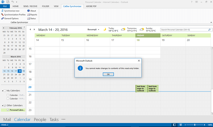
Task: Open the Reports chart icon
Action: click(28, 14)
